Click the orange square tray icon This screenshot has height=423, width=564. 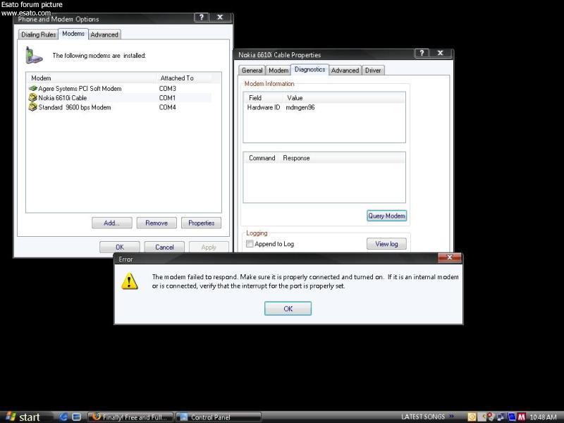472,417
